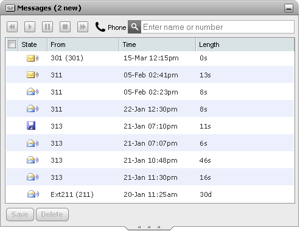Click the Phone handset icon
300x231 pixels.
click(x=100, y=27)
